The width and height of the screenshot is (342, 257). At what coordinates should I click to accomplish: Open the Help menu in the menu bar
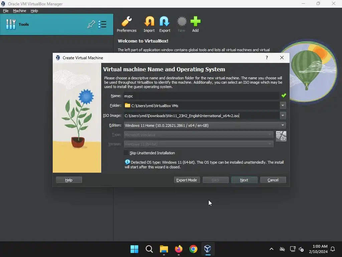[34, 11]
